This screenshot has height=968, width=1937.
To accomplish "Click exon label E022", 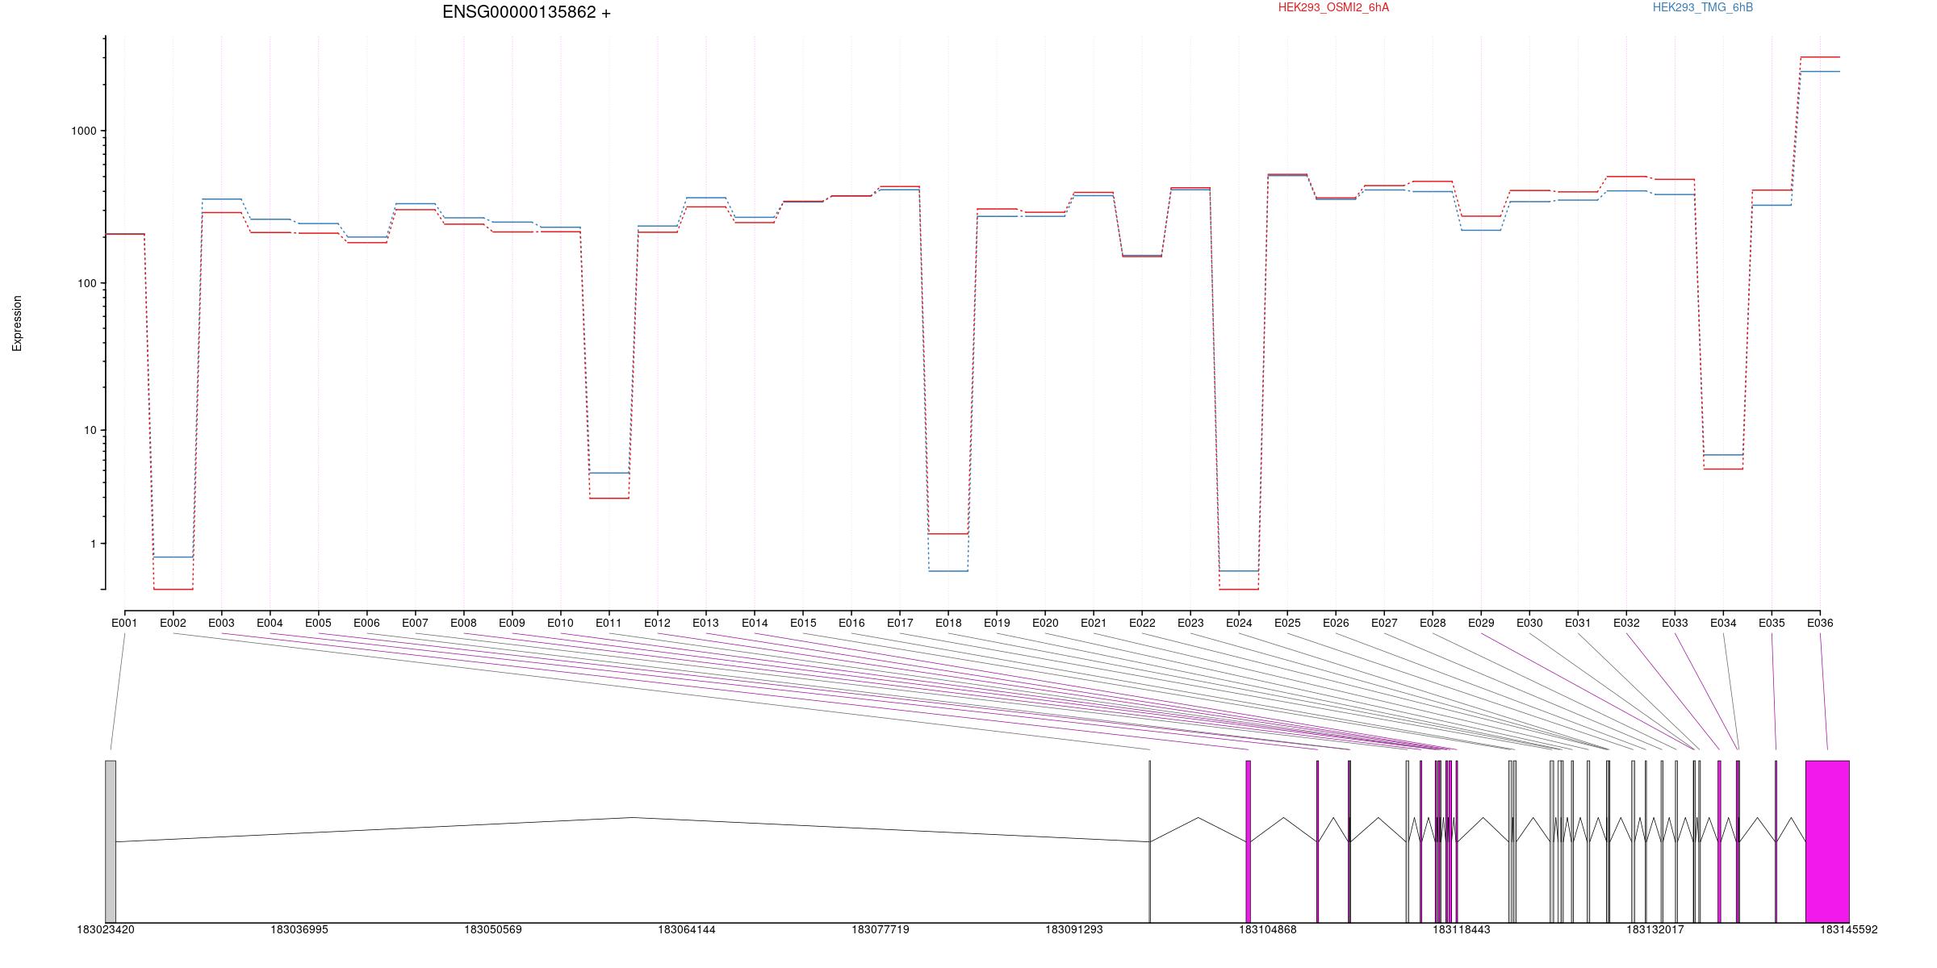I will (x=1142, y=623).
